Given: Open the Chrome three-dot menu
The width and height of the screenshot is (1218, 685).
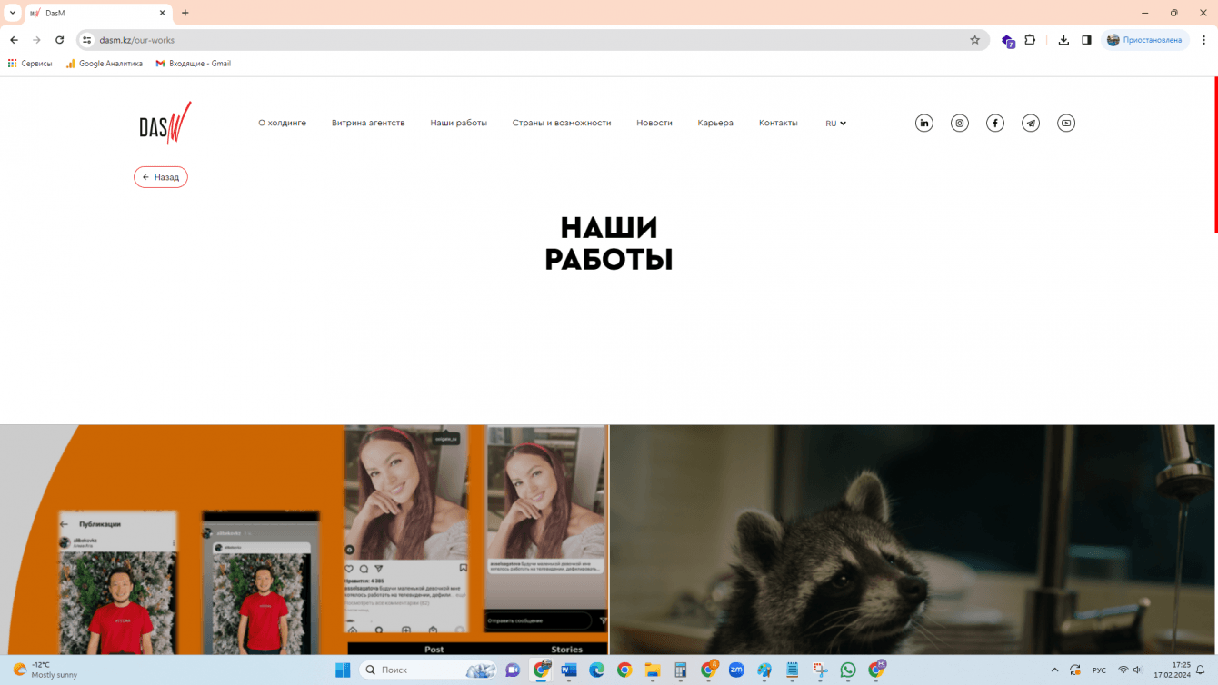Looking at the screenshot, I should [1204, 40].
